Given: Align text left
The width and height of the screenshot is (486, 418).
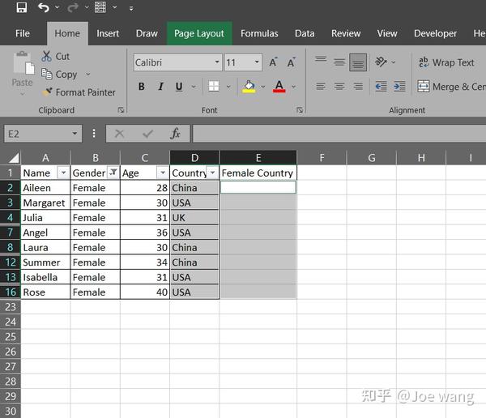Looking at the screenshot, I should (321, 86).
